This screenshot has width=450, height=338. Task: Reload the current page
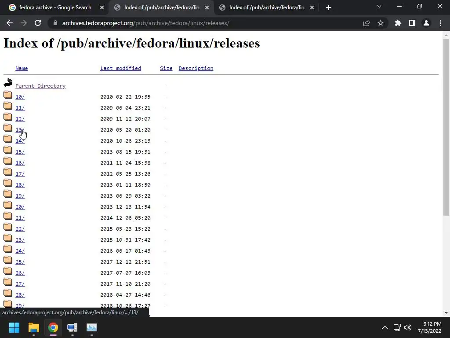pos(38,23)
